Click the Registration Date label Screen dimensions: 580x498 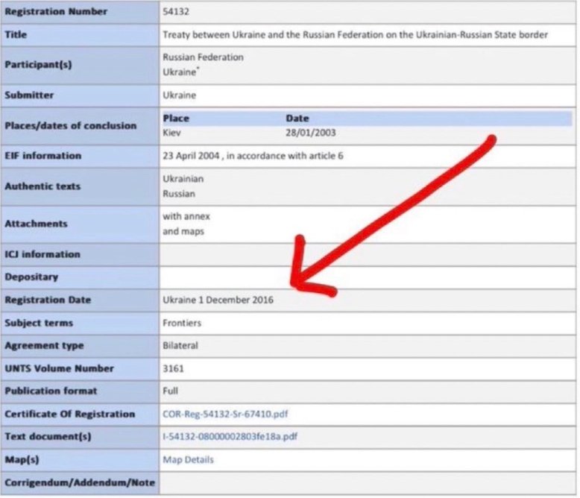pos(48,300)
